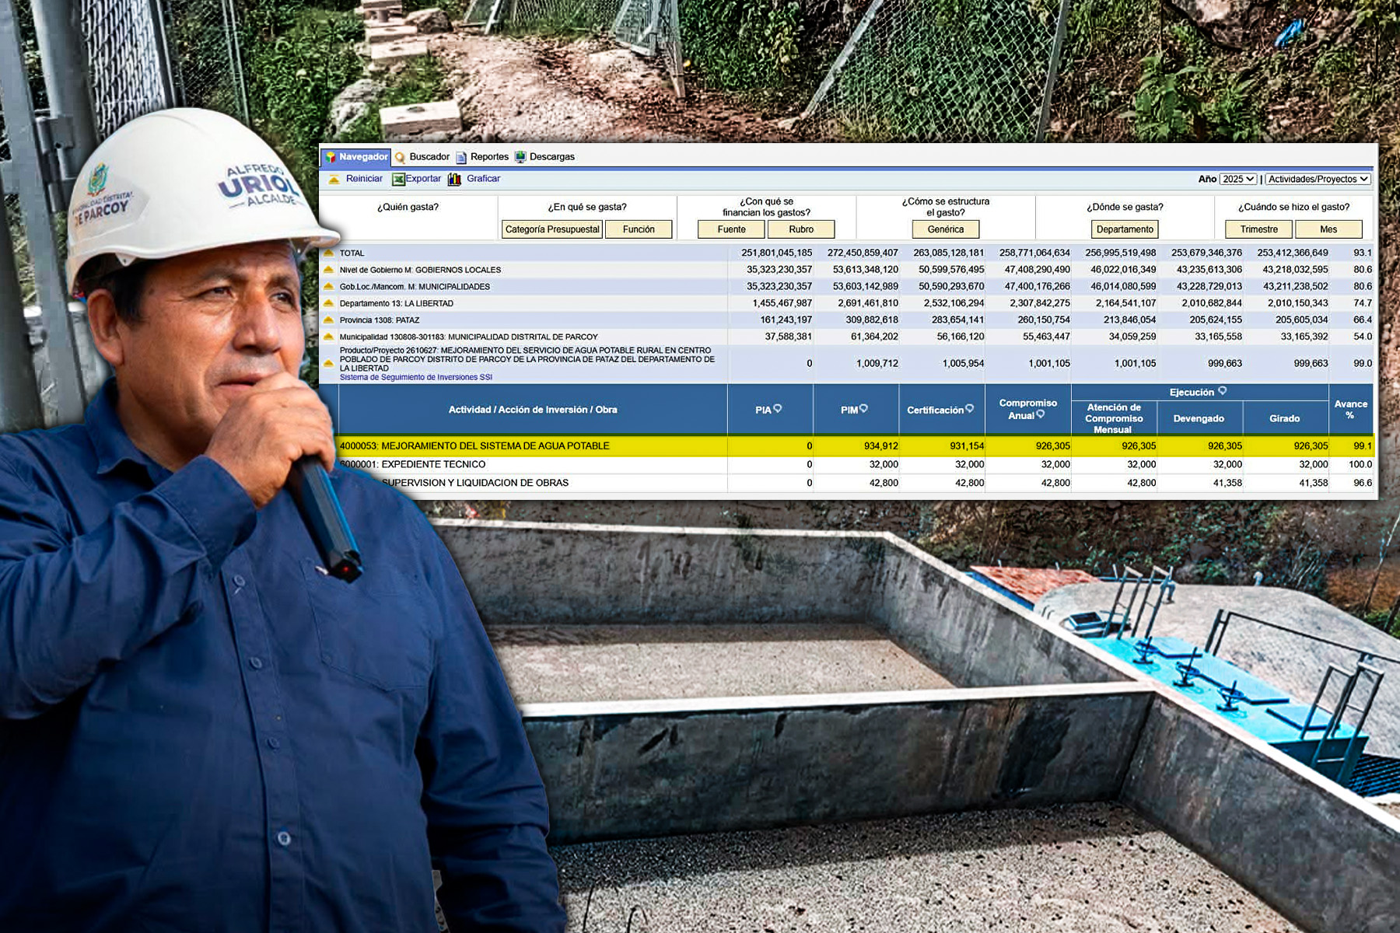1400x933 pixels.
Task: Open the Año 2025 dropdown
Action: pos(1238,179)
